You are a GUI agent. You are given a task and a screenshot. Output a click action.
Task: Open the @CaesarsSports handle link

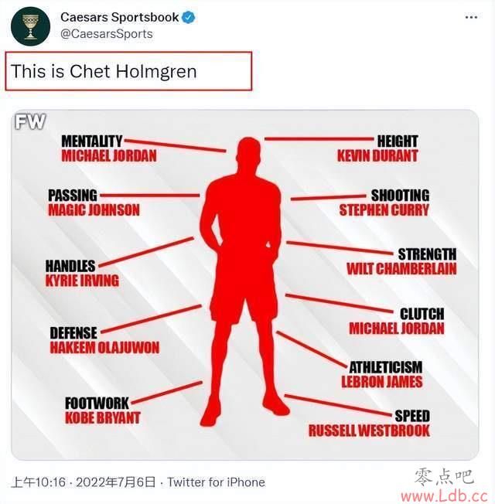[x=107, y=34]
